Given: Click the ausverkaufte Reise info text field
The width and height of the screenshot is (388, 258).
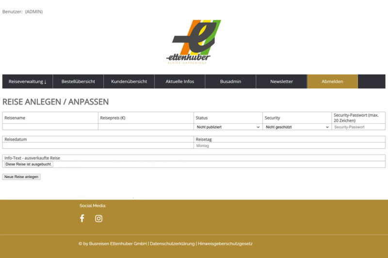Looking at the screenshot, I should (x=29, y=164).
